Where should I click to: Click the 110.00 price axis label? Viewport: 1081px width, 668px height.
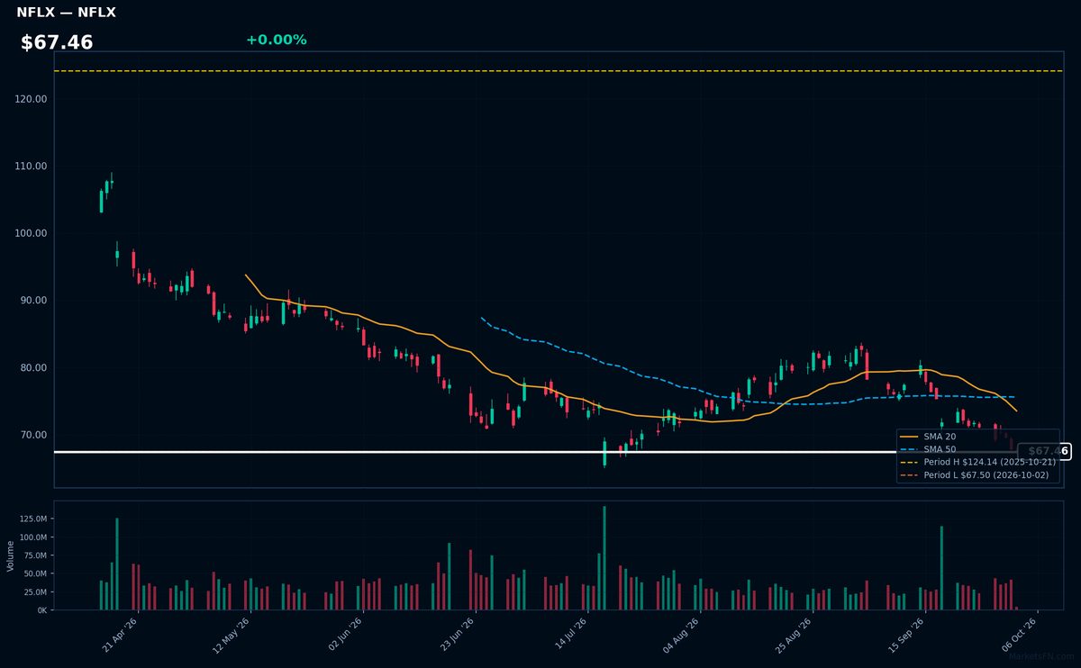point(31,167)
